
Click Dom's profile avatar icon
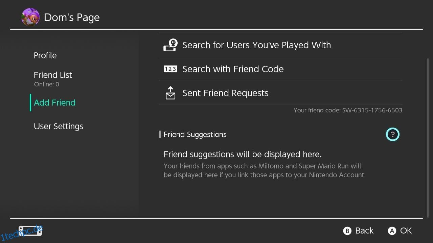pyautogui.click(x=30, y=17)
